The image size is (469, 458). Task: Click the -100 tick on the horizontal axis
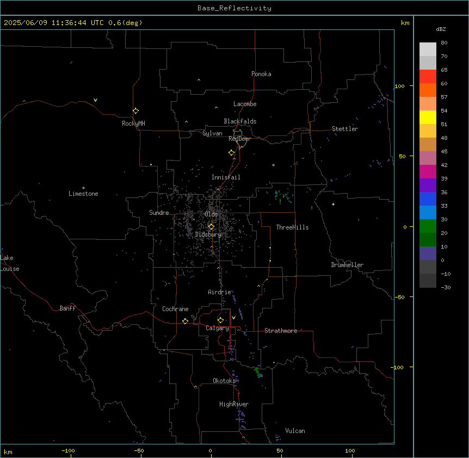point(68,451)
